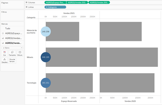Open the Dica de ferram. tooltip card

[12, 61]
